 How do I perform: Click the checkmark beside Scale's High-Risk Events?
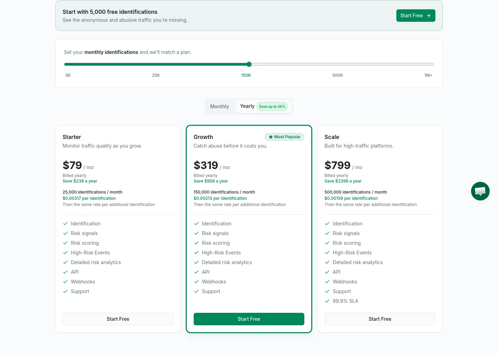[x=327, y=253]
